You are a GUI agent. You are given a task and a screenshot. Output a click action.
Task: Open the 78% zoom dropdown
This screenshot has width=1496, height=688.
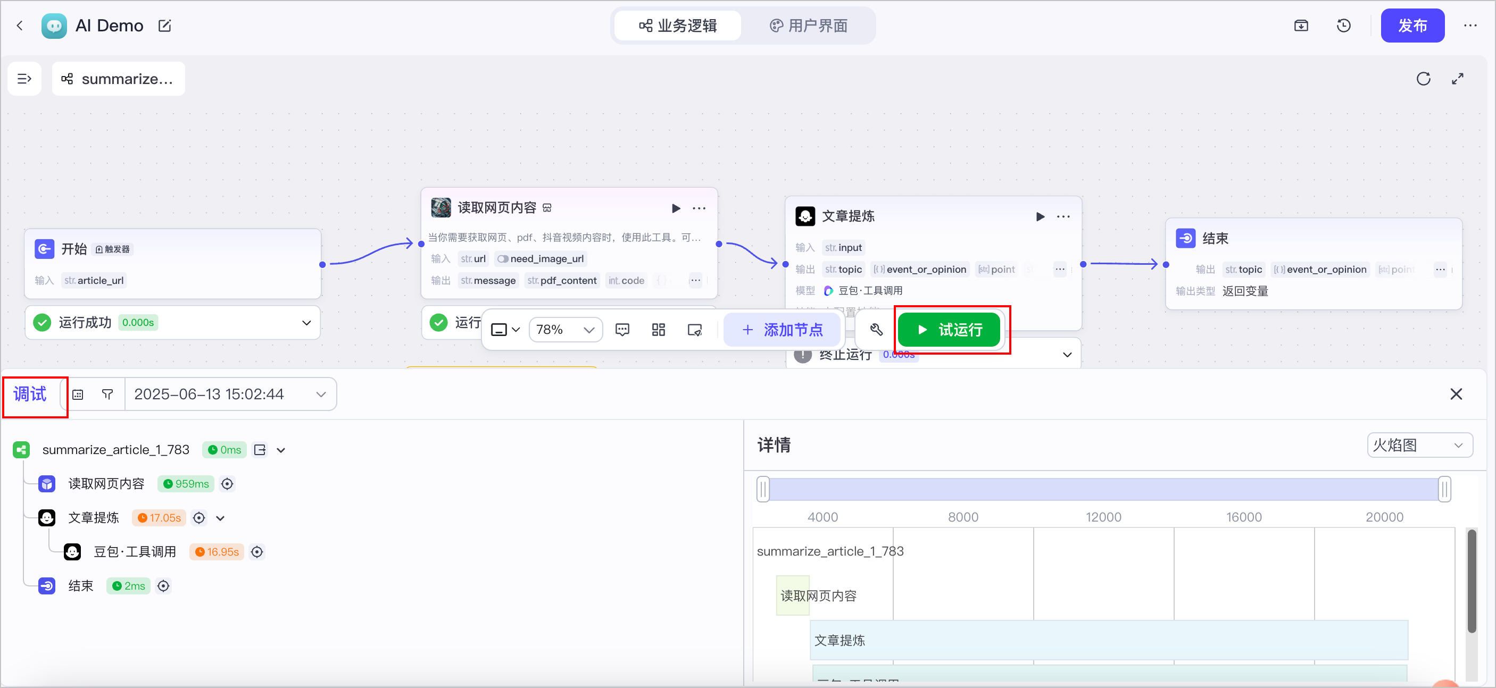[565, 330]
